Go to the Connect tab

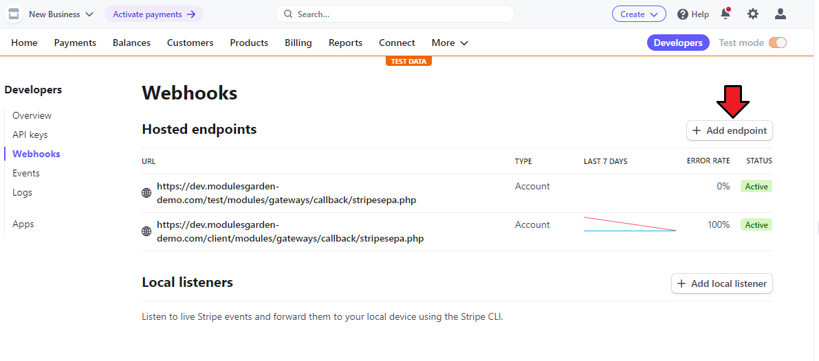[x=397, y=43]
